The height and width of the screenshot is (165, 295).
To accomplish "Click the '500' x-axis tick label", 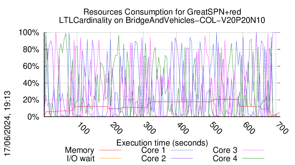I will tap(216, 128).
